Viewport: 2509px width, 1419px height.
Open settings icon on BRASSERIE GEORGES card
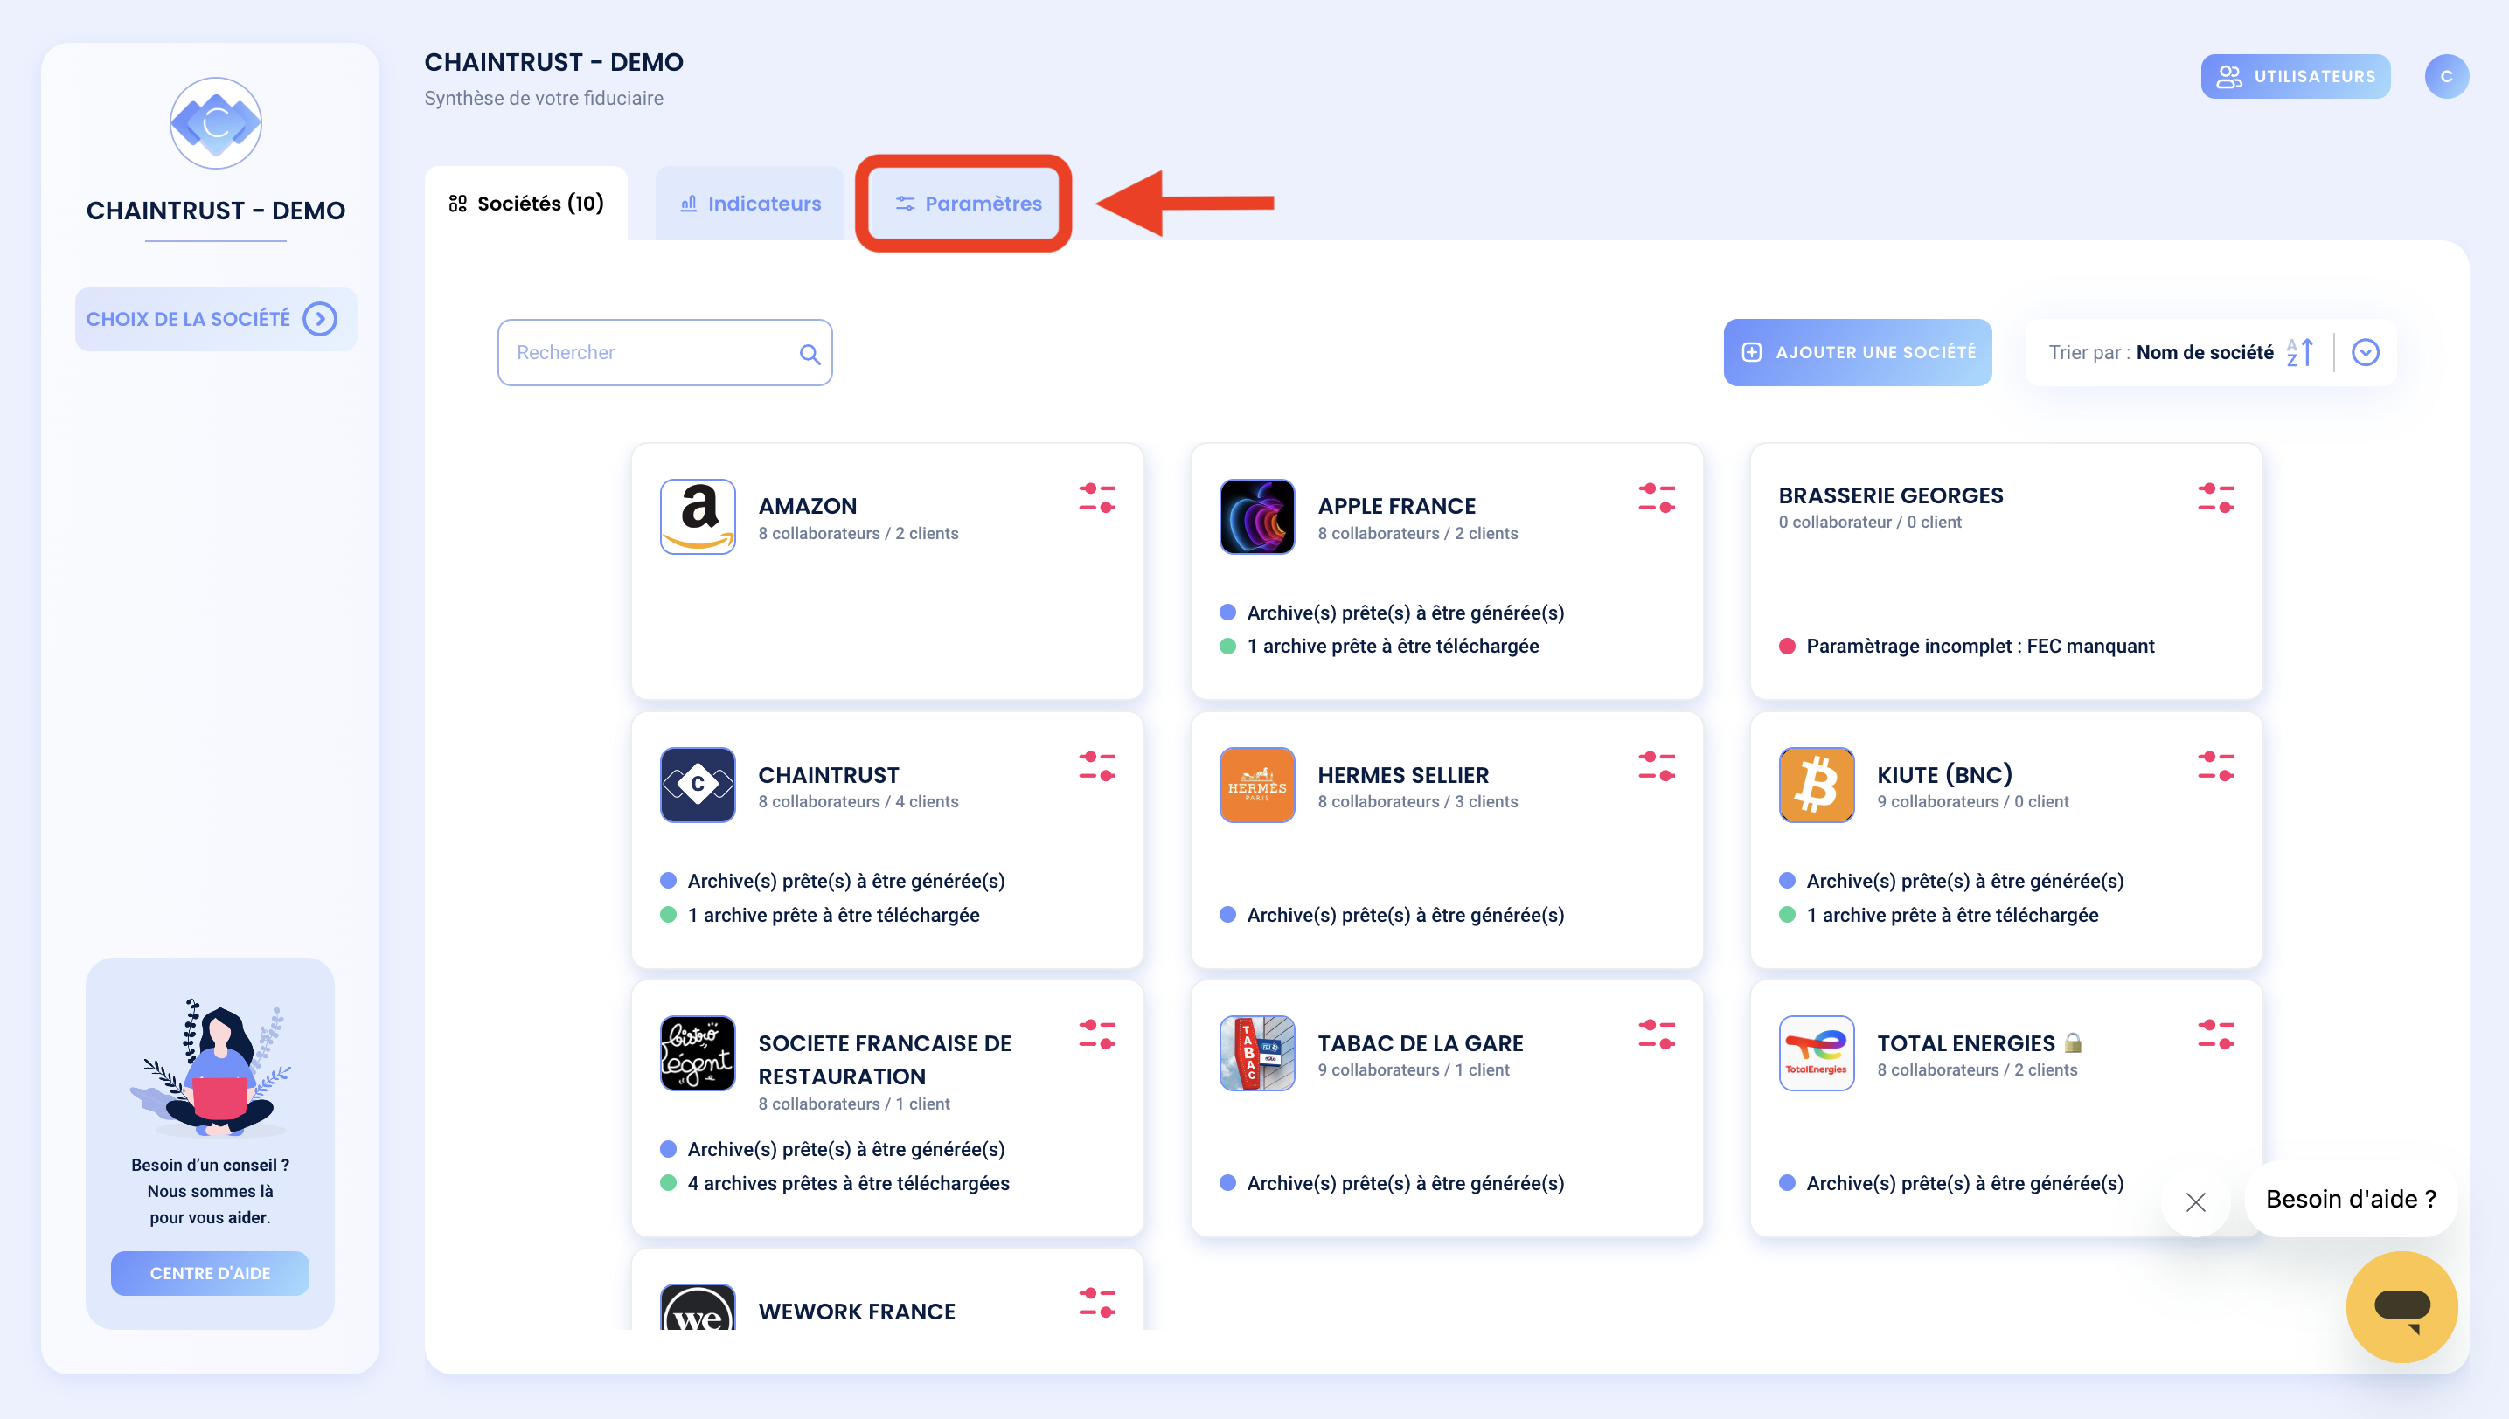pyautogui.click(x=2215, y=498)
